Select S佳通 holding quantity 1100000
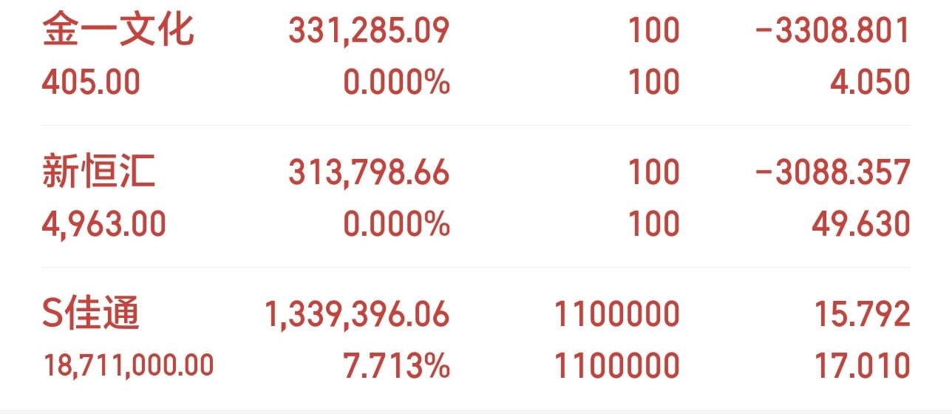 tap(617, 313)
